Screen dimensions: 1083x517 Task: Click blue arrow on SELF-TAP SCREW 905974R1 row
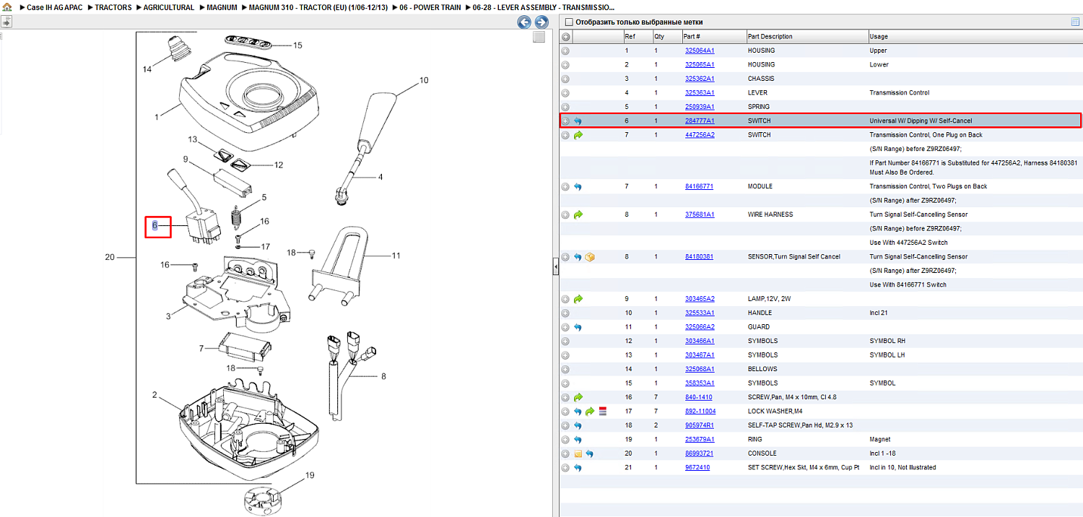tap(578, 425)
